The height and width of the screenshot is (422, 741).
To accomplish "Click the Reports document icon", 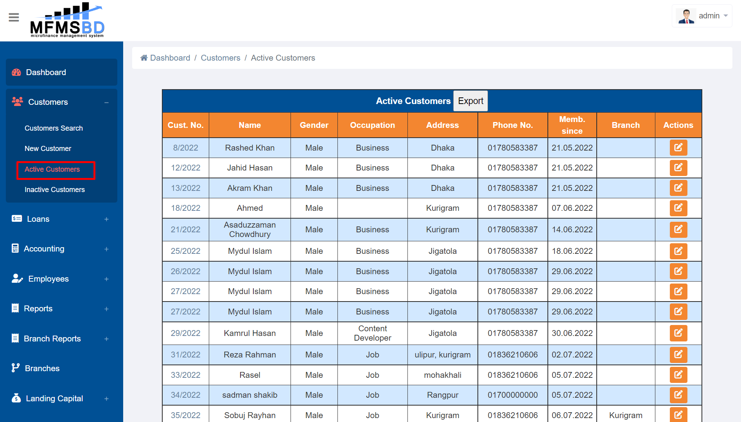I will pos(15,308).
